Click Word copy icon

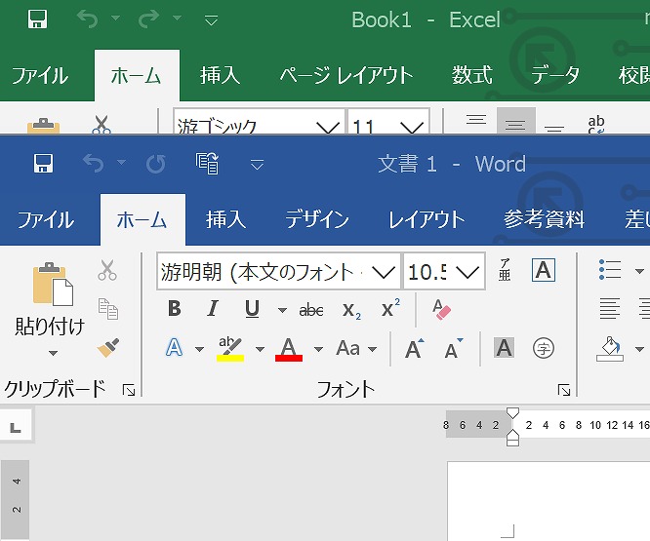coord(108,309)
